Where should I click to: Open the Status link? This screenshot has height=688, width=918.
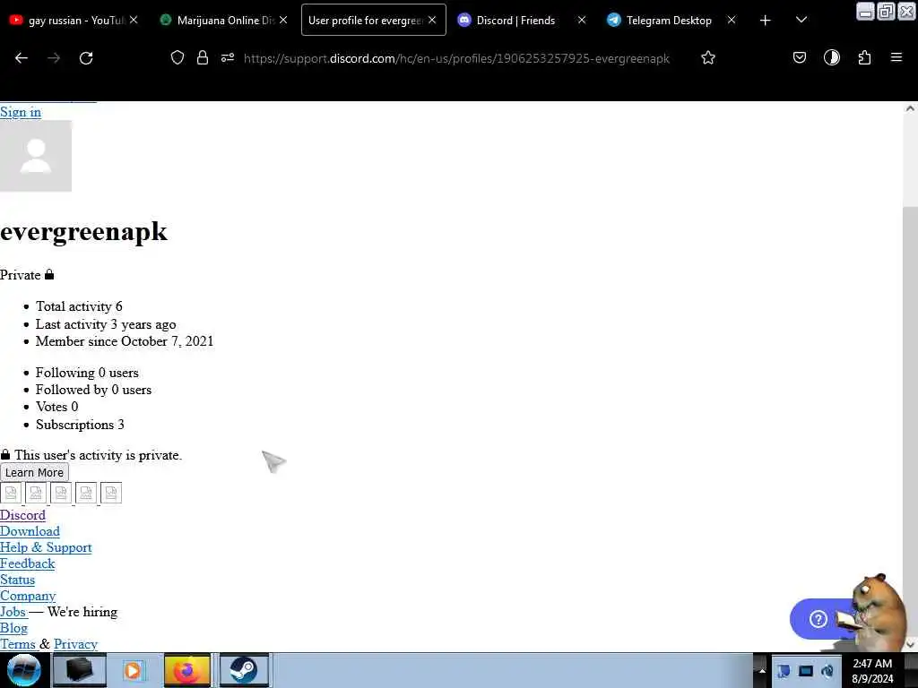pos(18,580)
